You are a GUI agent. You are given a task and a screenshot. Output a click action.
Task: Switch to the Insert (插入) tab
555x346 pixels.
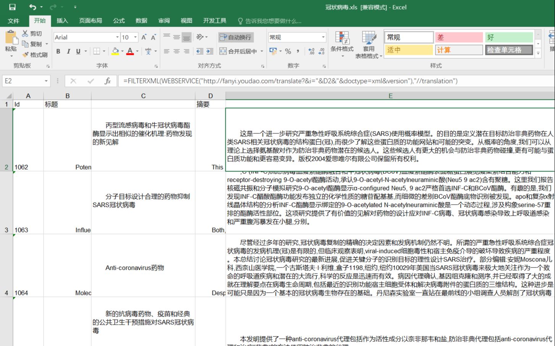[x=62, y=21]
